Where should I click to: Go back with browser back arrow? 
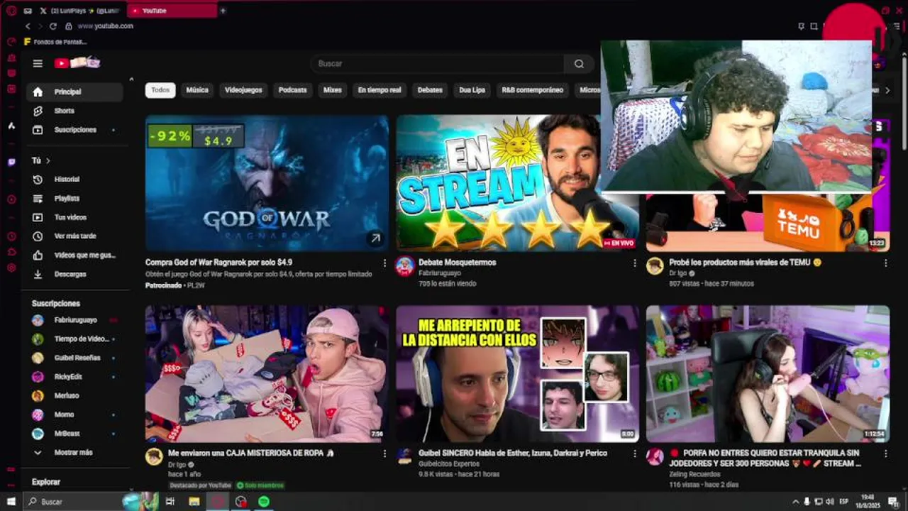(28, 26)
